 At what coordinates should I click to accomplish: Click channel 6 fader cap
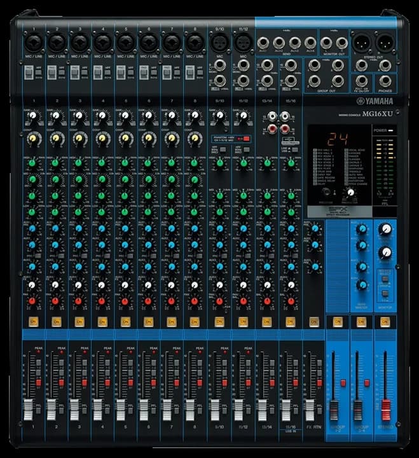(x=144, y=410)
